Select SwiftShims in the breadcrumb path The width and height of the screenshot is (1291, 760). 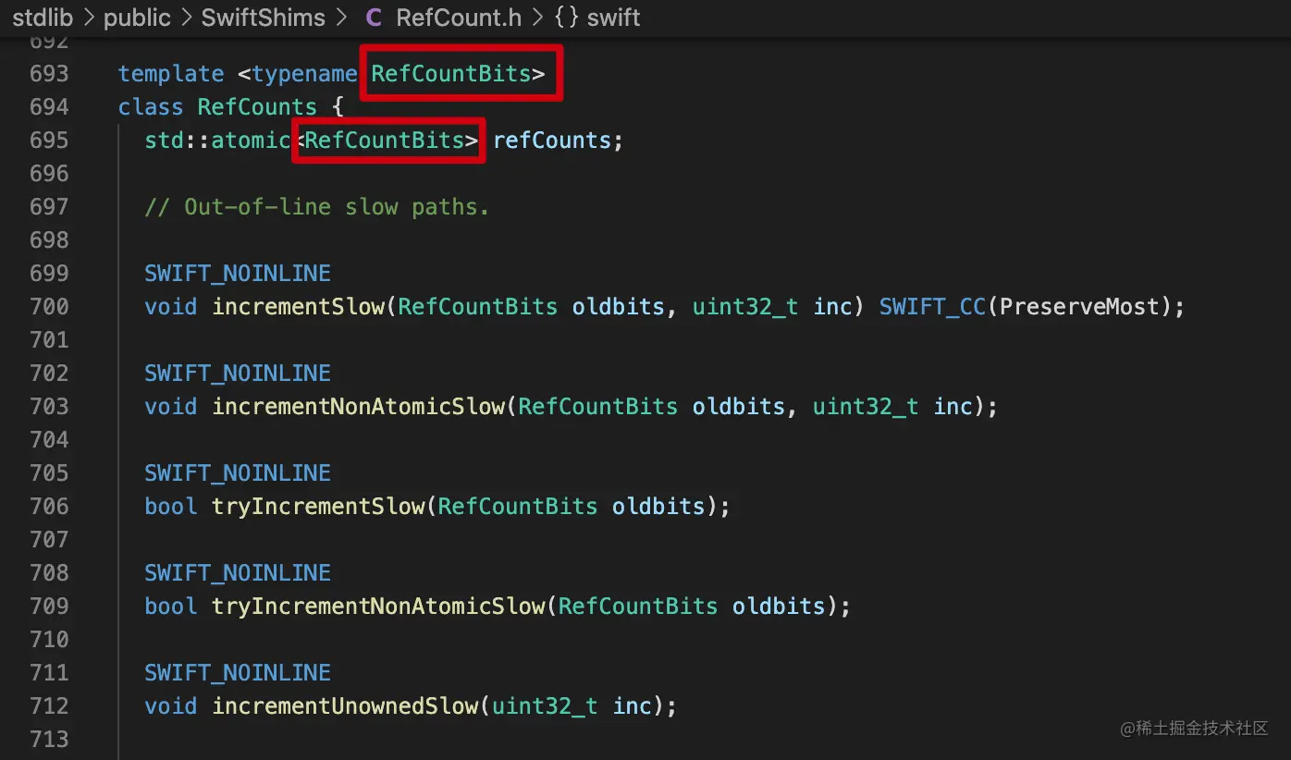[264, 18]
